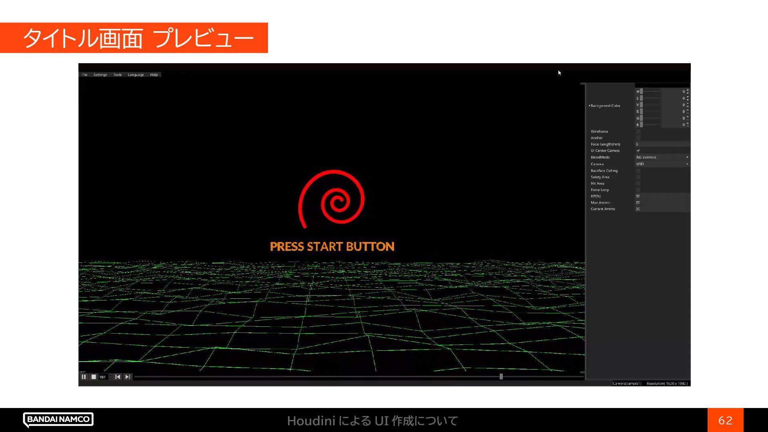Toggle the Safety Area checkbox
This screenshot has width=768, height=432.
[x=638, y=177]
